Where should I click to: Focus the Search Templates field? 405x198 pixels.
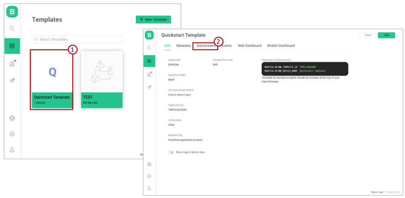77,39
